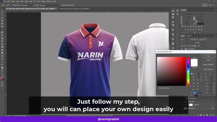
Task: Toggle visibility of Color Fill 1 layer
Action: click(182, 105)
